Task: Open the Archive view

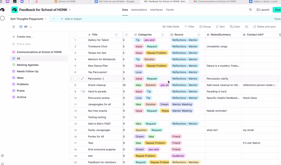Action: [39, 97]
